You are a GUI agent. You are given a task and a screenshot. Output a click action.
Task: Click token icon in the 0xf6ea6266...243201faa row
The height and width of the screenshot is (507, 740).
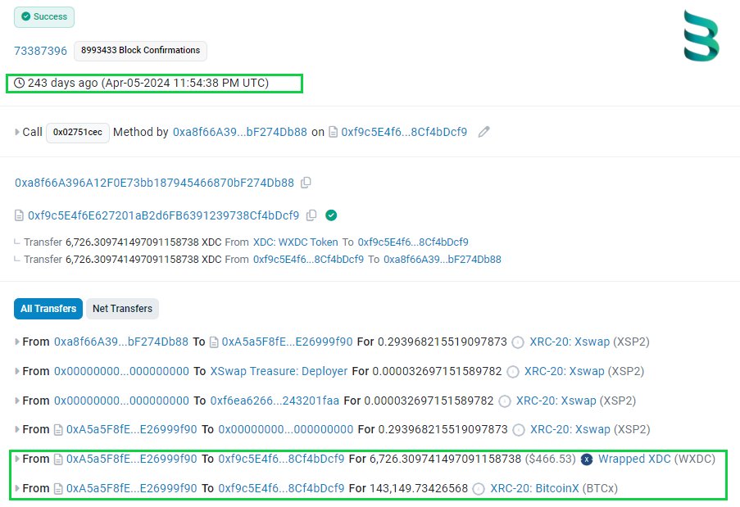[x=505, y=401]
